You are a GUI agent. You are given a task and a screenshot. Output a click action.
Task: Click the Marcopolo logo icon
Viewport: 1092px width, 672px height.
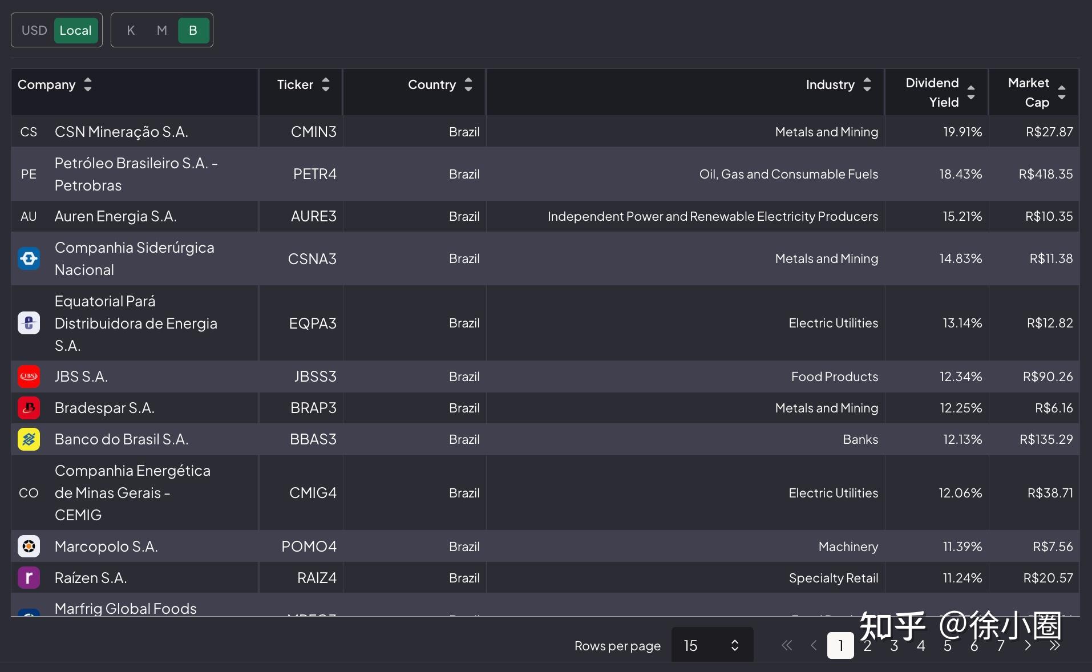[29, 546]
